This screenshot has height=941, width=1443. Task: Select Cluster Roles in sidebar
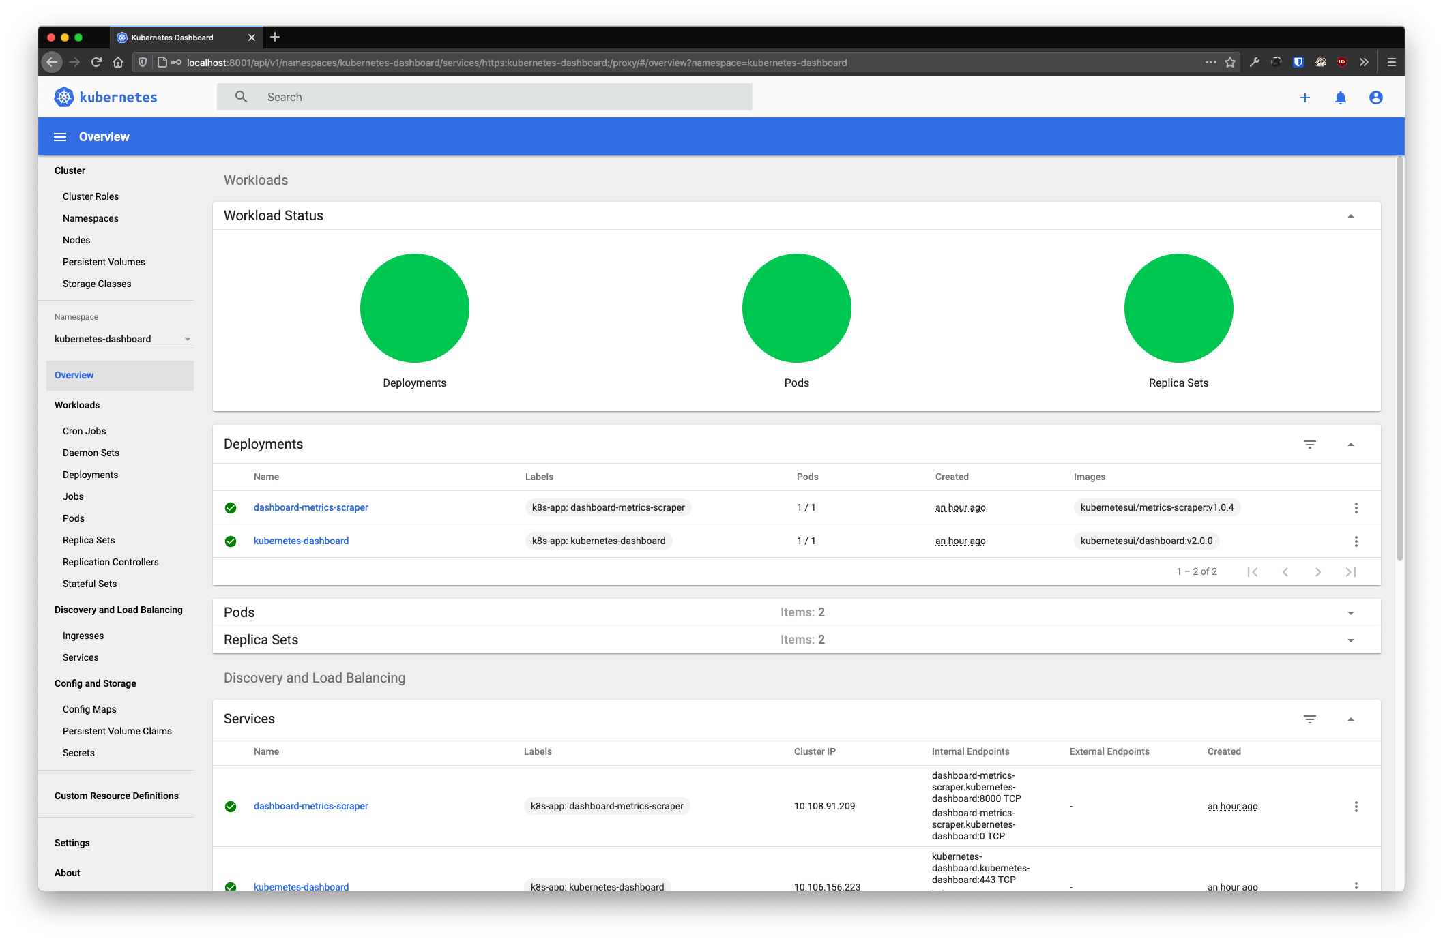tap(91, 196)
